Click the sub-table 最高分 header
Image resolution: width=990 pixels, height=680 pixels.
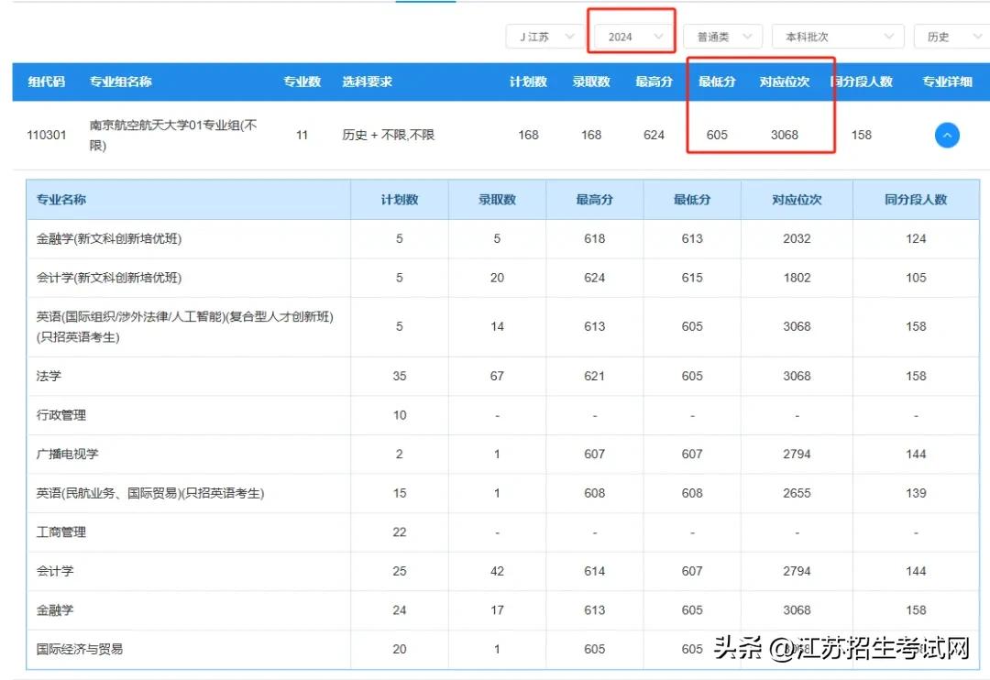pos(594,200)
